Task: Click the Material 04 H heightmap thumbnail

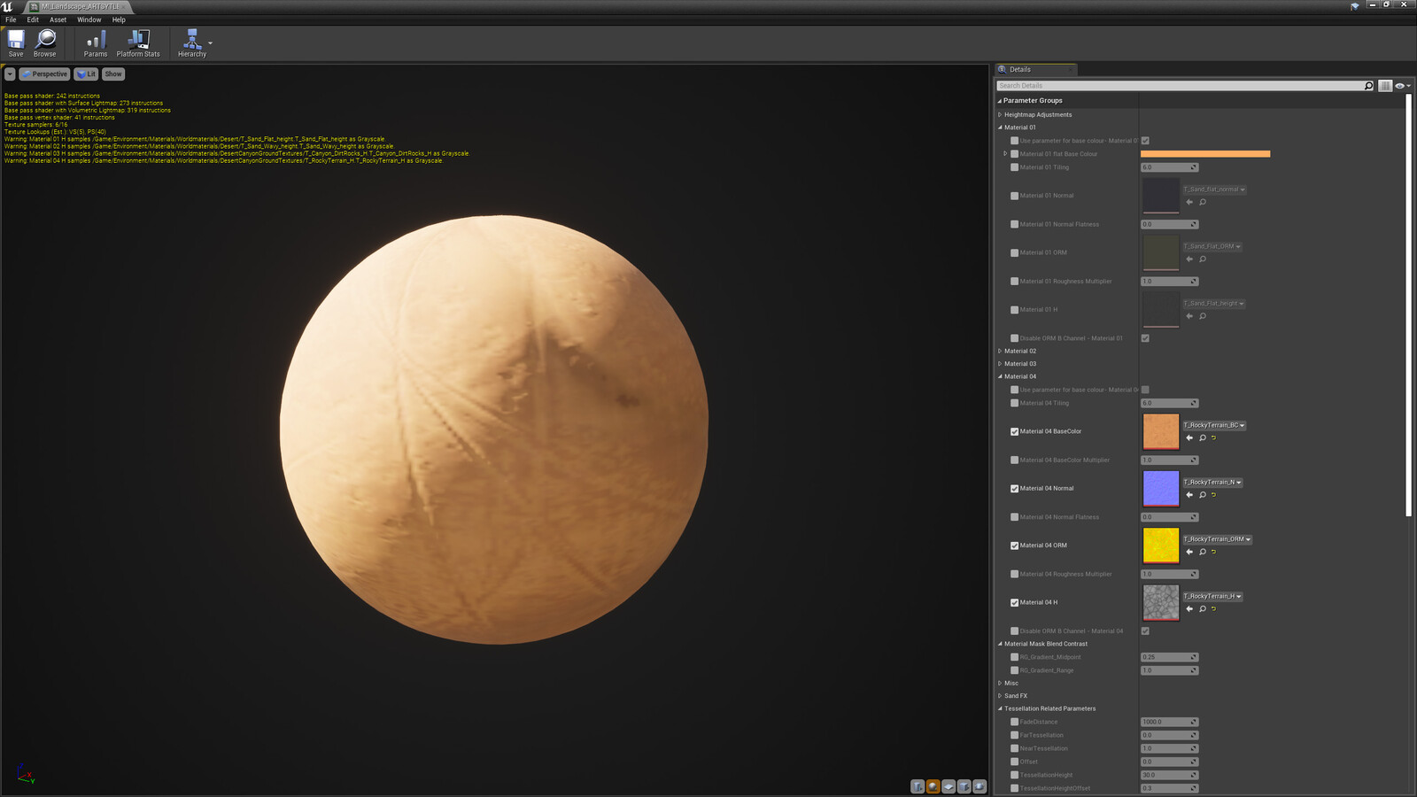Action: (x=1161, y=602)
